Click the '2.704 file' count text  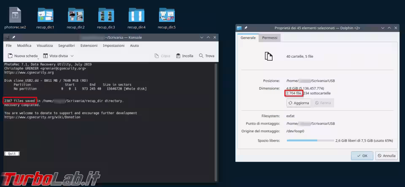point(294,93)
